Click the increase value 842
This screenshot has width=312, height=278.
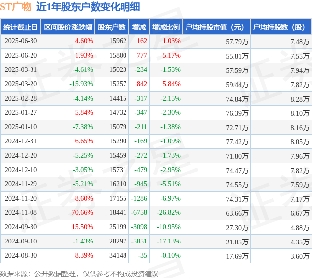142,84
